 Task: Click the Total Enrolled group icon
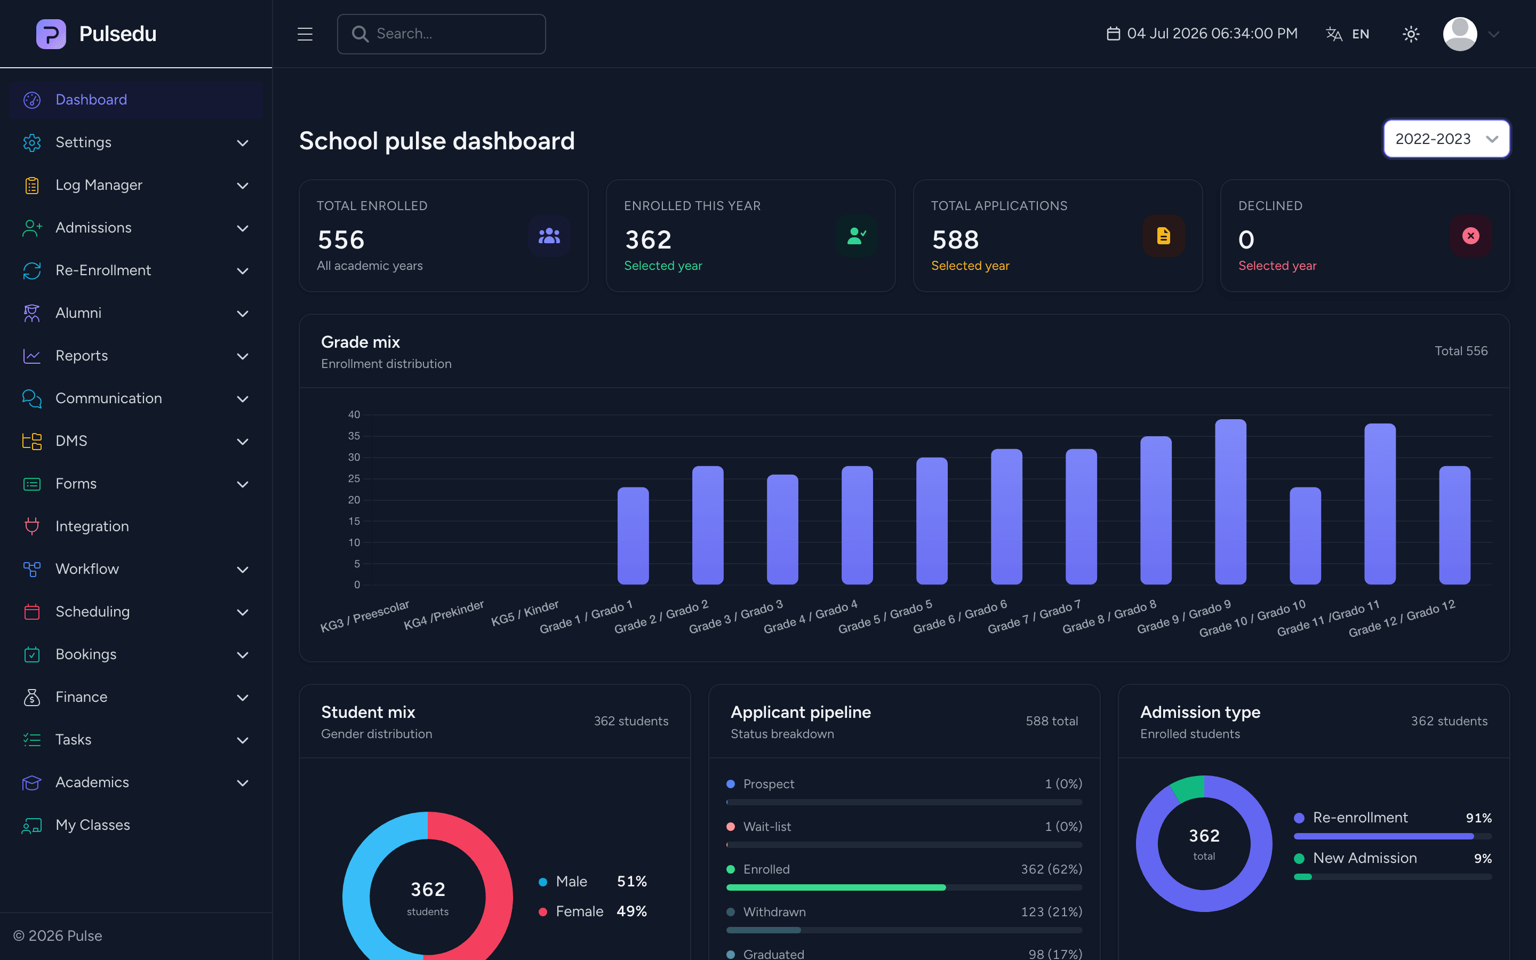[549, 236]
